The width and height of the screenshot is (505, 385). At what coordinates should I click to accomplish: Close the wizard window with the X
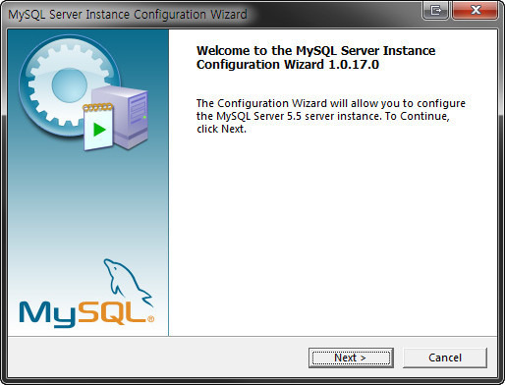pyautogui.click(x=476, y=11)
